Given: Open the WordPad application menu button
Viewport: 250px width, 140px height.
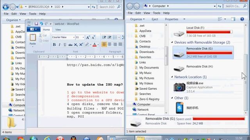Looking at the screenshot, I should [34, 30].
